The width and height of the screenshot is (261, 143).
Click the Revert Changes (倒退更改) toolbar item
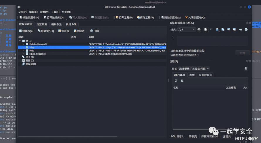click(x=100, y=18)
